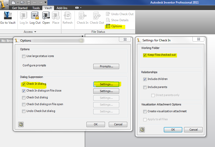
Task: Switch to the Get Started tab
Action: [20, 8]
